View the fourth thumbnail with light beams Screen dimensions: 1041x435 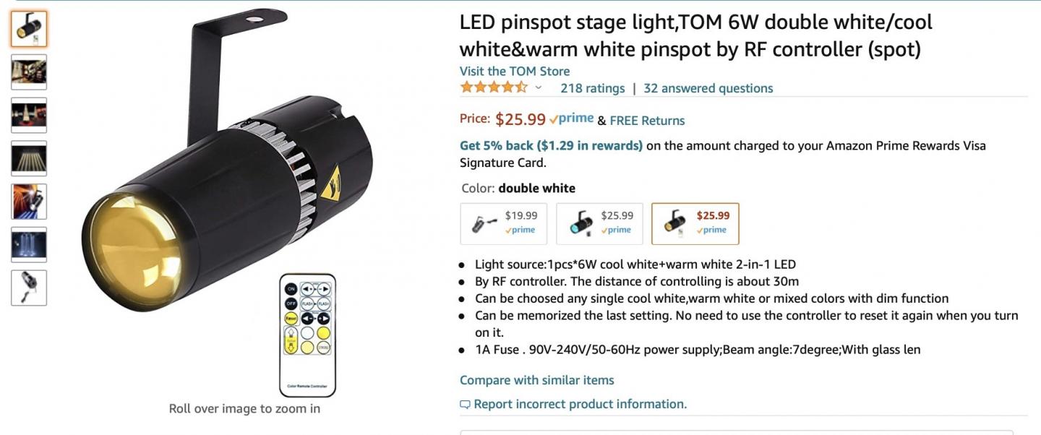click(x=29, y=158)
